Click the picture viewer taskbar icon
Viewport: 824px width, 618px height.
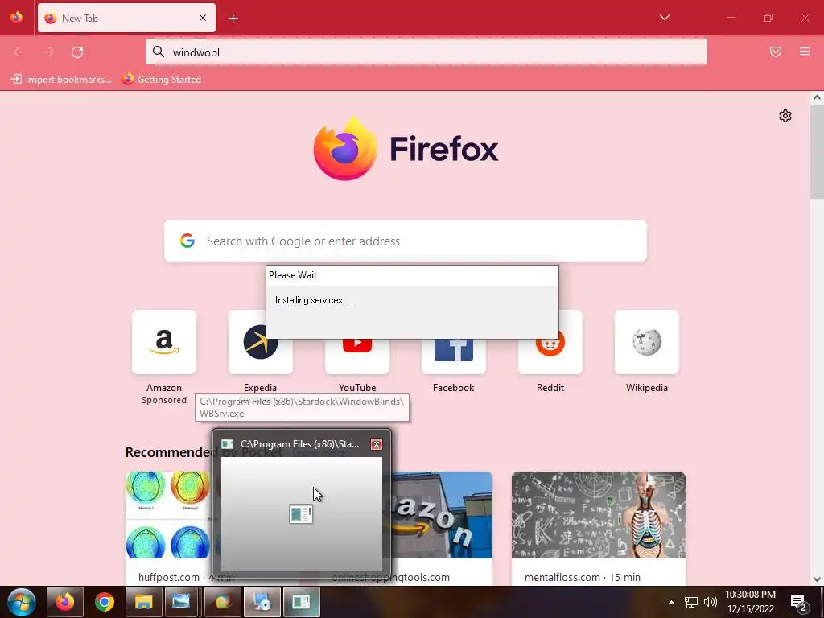pos(181,602)
